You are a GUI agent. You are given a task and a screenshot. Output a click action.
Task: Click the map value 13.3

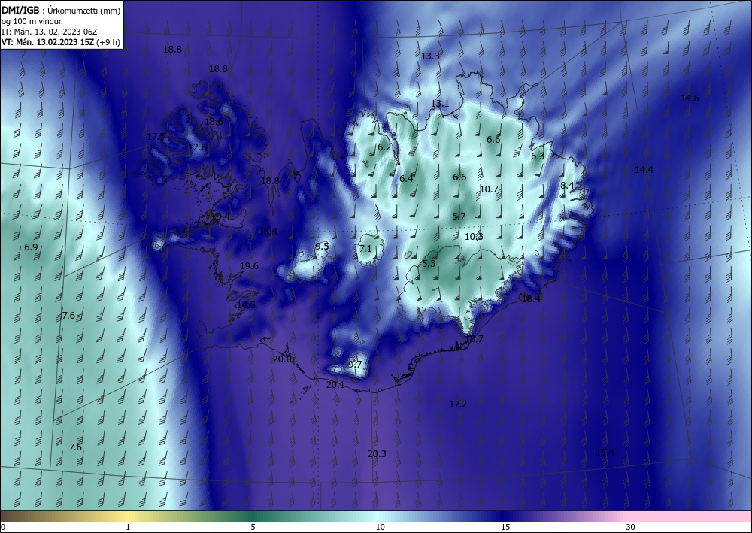(x=430, y=56)
